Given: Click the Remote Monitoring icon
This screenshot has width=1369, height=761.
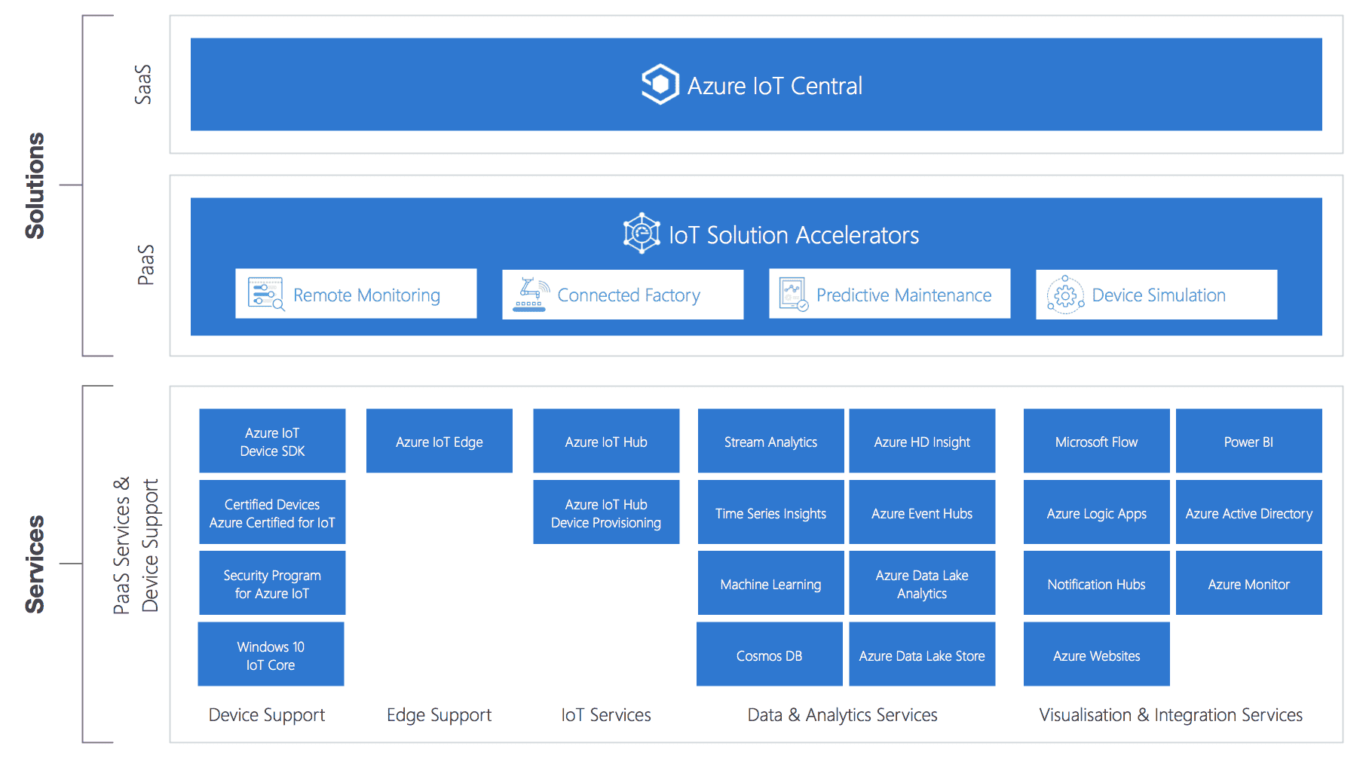Looking at the screenshot, I should coord(265,295).
